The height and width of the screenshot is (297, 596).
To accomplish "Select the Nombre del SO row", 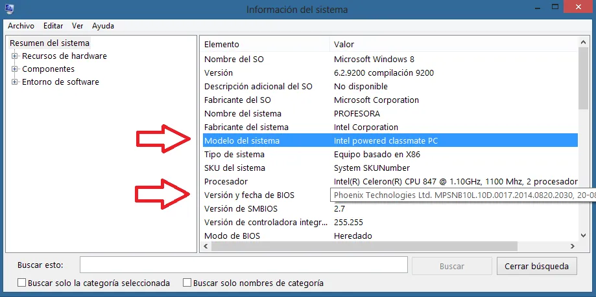I will pyautogui.click(x=233, y=60).
